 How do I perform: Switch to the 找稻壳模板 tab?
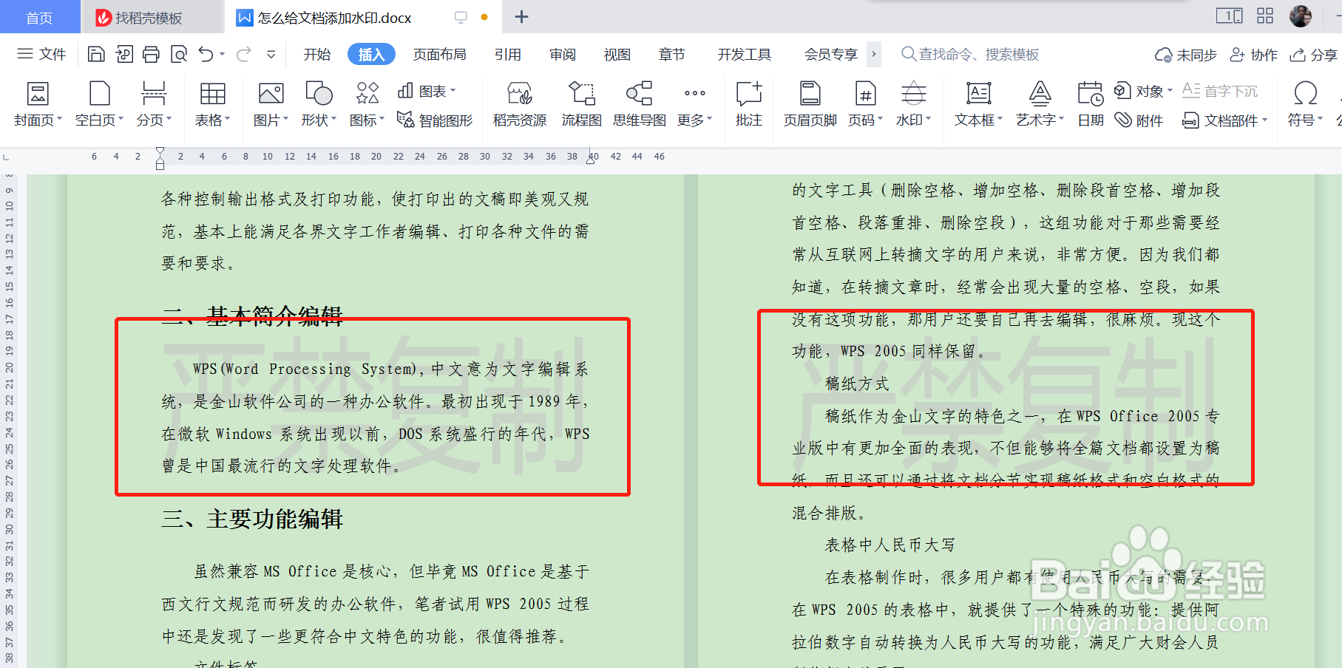click(x=151, y=17)
